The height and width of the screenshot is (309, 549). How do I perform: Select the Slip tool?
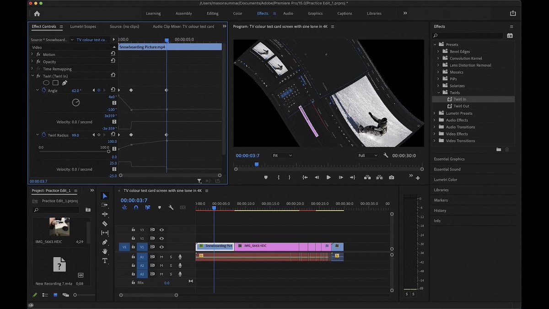coord(105,233)
